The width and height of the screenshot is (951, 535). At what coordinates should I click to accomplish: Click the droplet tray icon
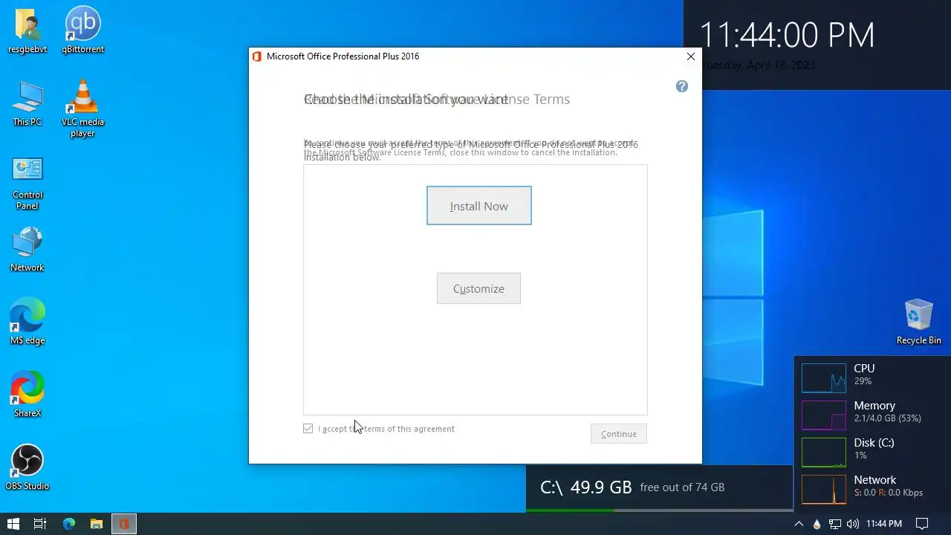[817, 524]
